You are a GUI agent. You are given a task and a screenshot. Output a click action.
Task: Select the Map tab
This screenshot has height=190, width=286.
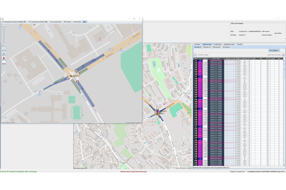[85, 22]
